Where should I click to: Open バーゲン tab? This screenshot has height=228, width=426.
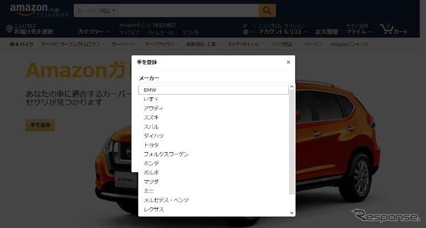[313, 44]
